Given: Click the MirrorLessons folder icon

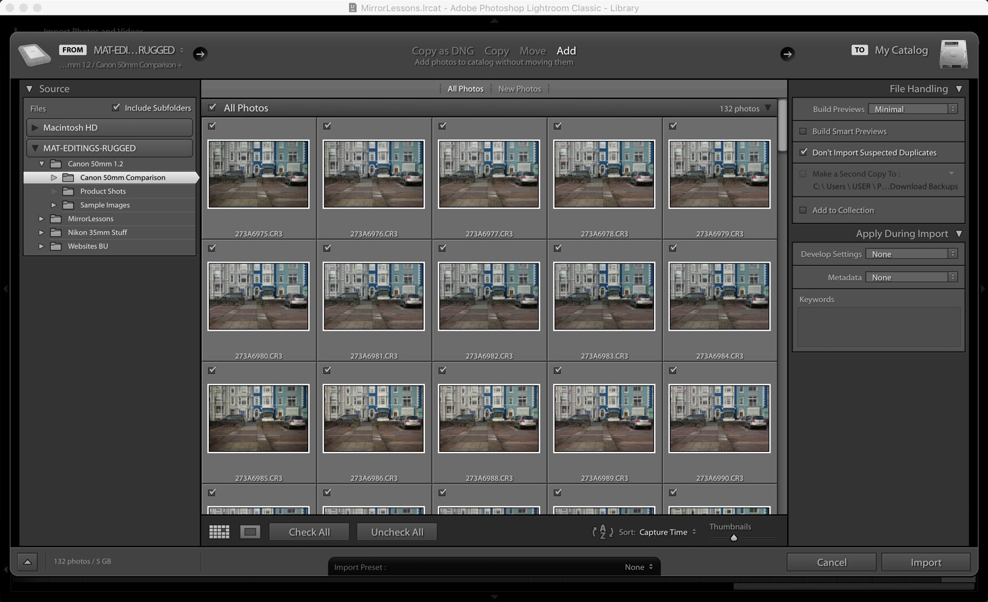Looking at the screenshot, I should 56,218.
